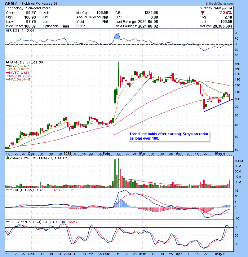Select the EMA(8) 103.78 legend entry
Image resolution: width=248 pixels, height=257 pixels.
(17, 69)
